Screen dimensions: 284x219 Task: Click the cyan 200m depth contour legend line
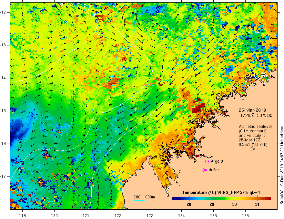tap(139, 201)
